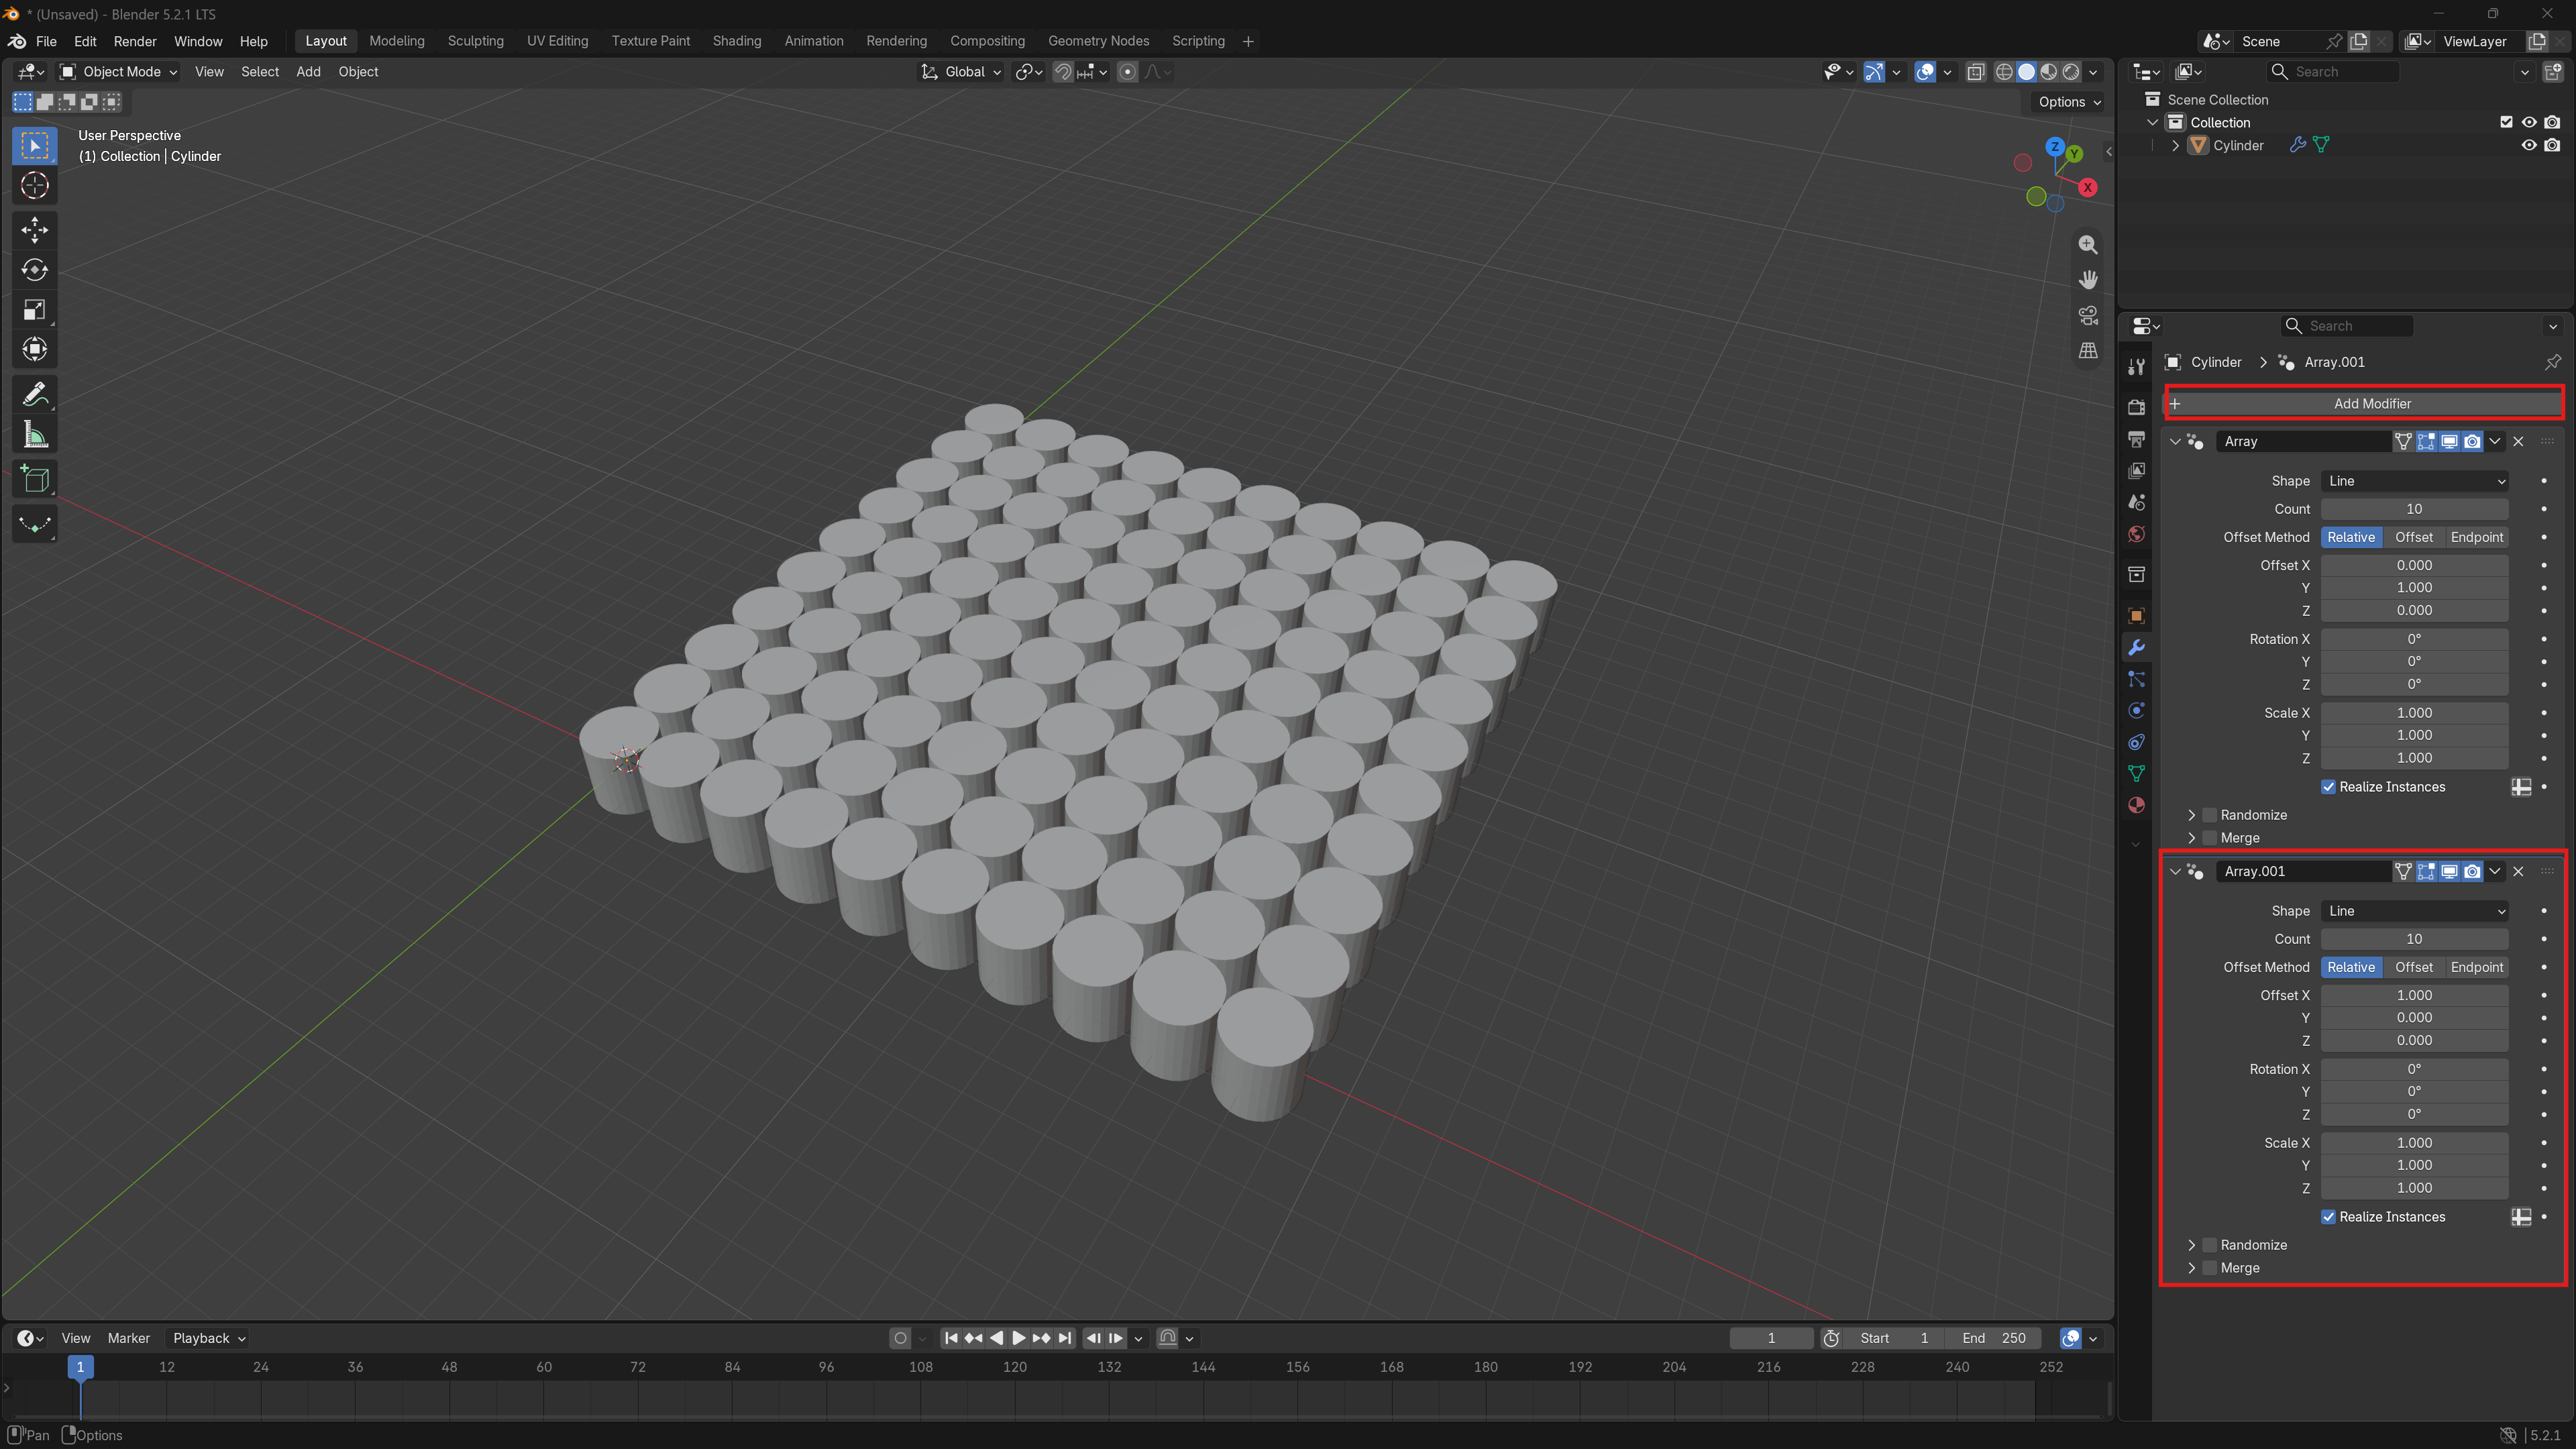Play the animation forward
Image resolution: width=2576 pixels, height=1449 pixels.
click(1018, 1338)
